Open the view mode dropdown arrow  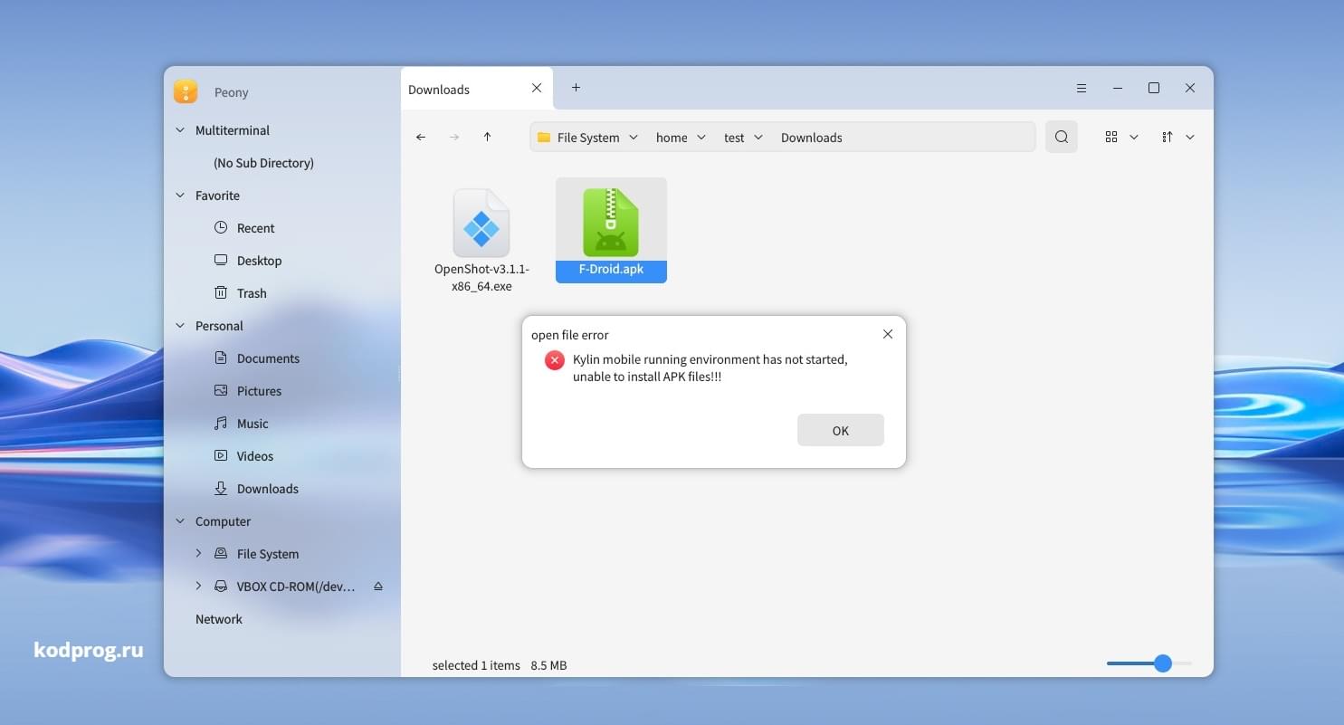click(1134, 138)
